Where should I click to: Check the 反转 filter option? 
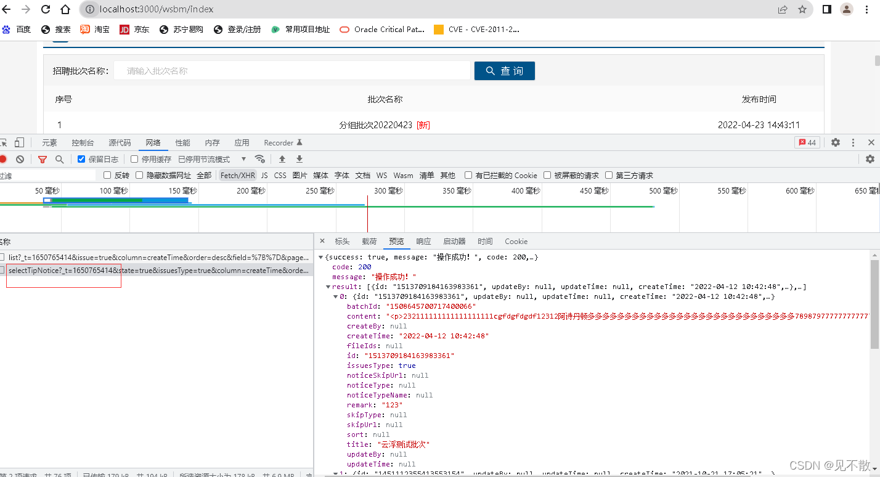(107, 175)
